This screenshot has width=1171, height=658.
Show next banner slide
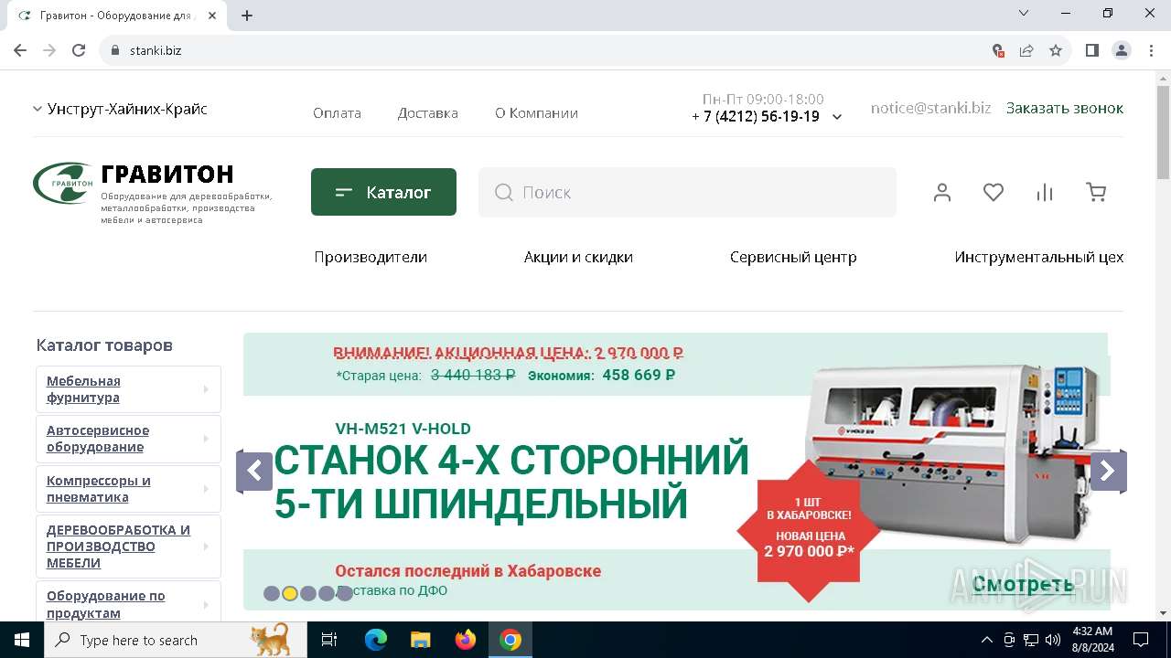tap(1108, 472)
